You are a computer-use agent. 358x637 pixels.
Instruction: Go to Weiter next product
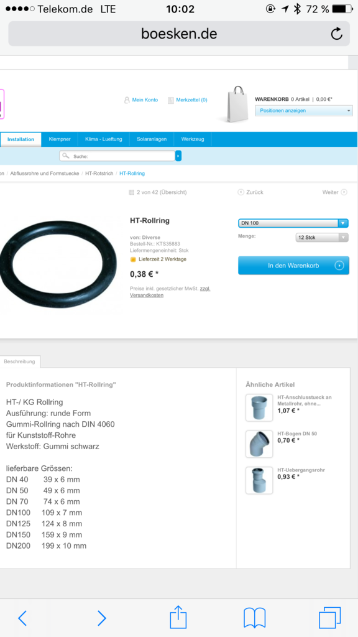tap(334, 192)
